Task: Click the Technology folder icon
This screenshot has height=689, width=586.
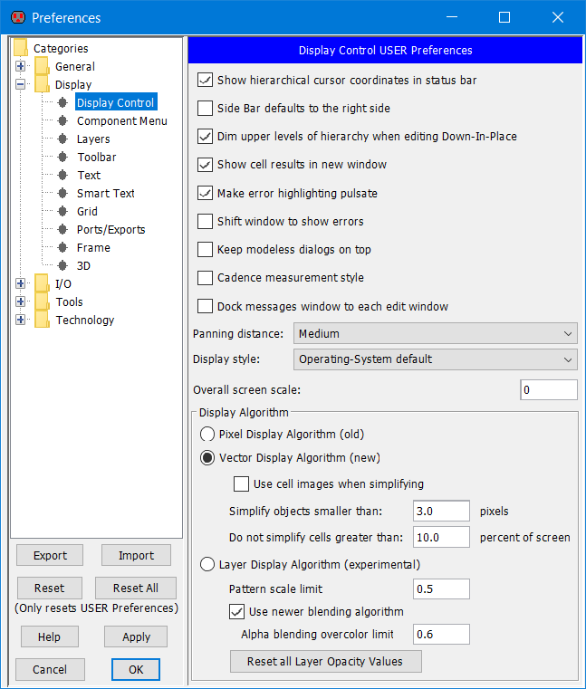Action: coord(42,320)
